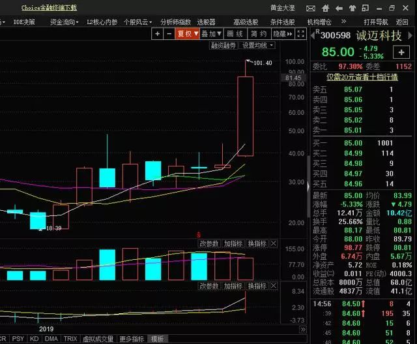417x344 pixels.
Task: Open the 资金流向 menu dropdown
Action: coord(65,22)
